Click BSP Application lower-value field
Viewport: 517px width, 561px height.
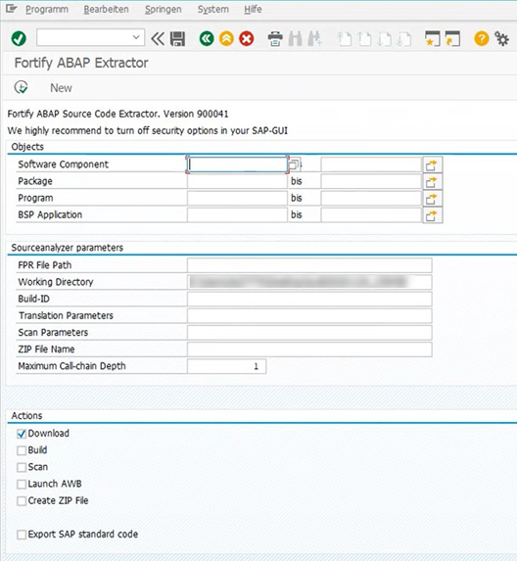tap(237, 215)
